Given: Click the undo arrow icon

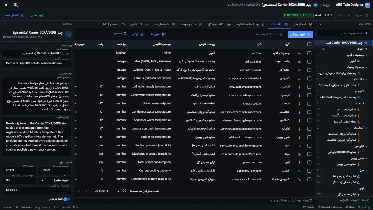Looking at the screenshot, I should (340, 15).
